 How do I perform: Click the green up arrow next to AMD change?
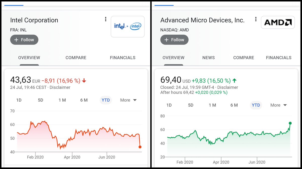tap(234, 81)
